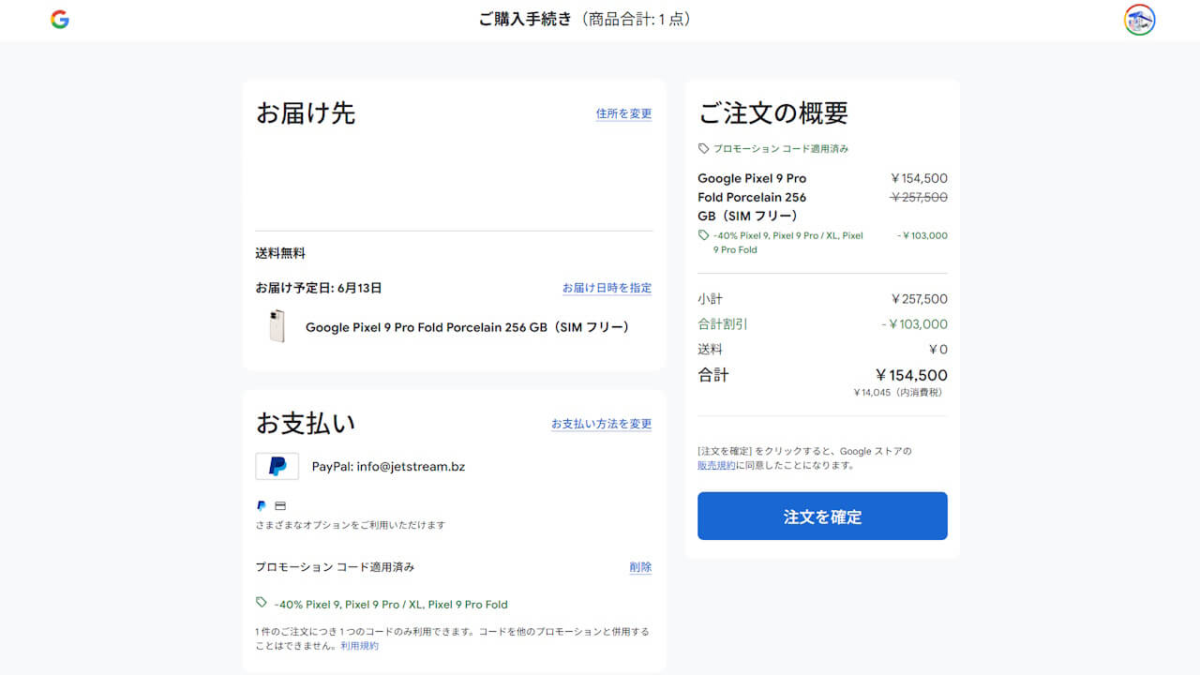Click the 小計 label

(x=710, y=299)
